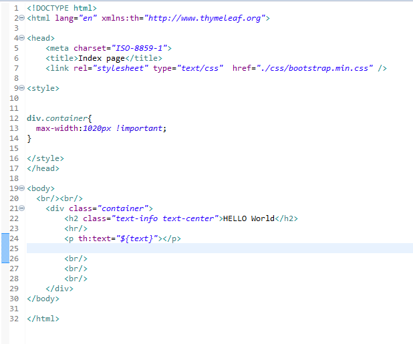Click the ${text} expression value
413x344 pixels.
click(x=137, y=238)
